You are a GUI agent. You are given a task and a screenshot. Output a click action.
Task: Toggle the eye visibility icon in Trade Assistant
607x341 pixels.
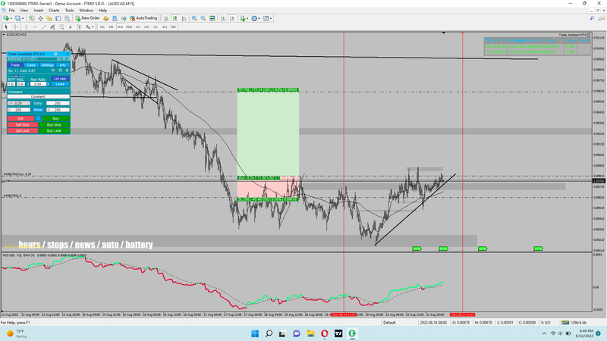(53, 70)
